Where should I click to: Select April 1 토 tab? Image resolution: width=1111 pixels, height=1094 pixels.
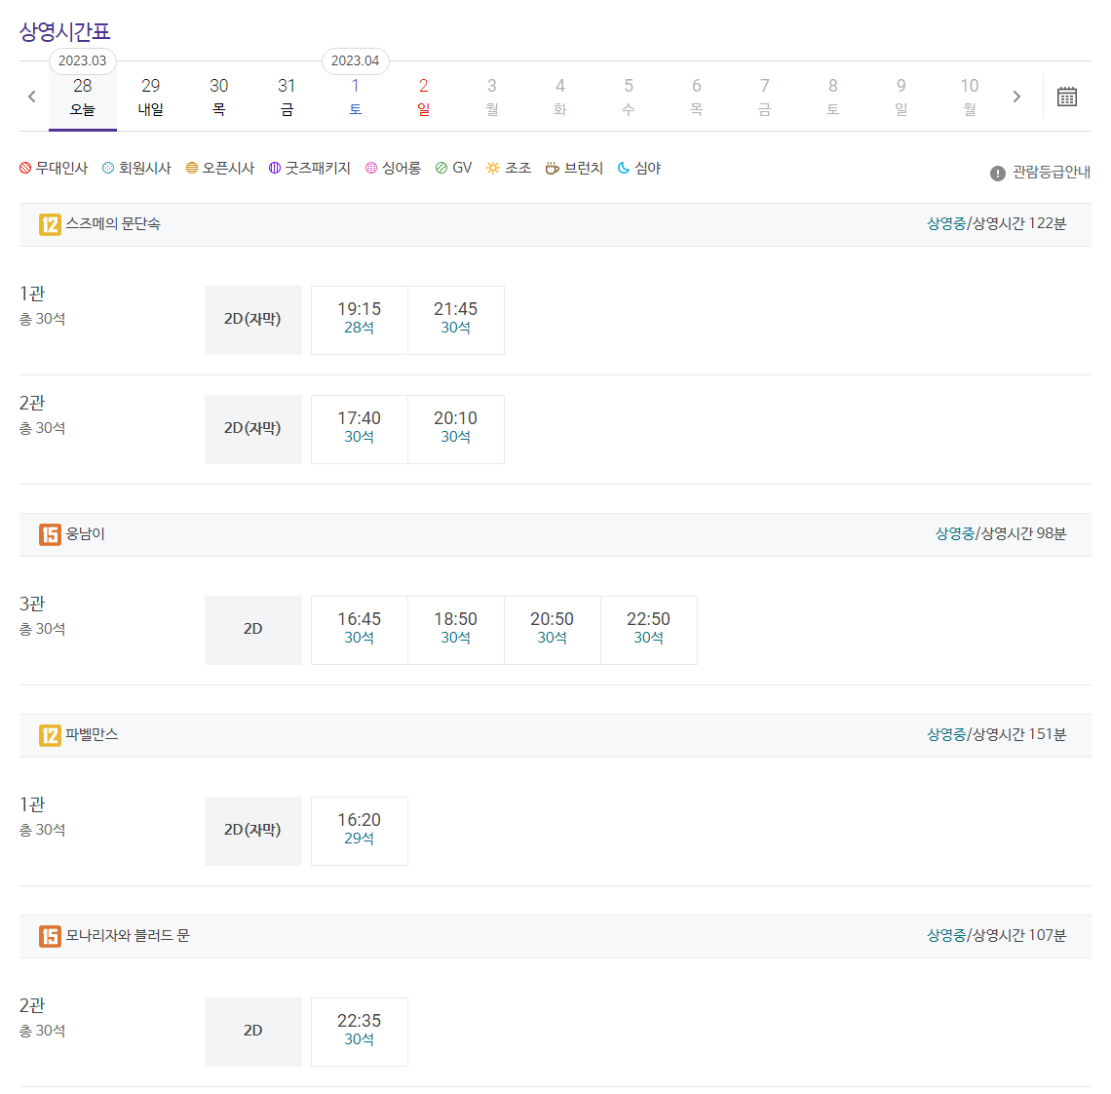coord(355,97)
